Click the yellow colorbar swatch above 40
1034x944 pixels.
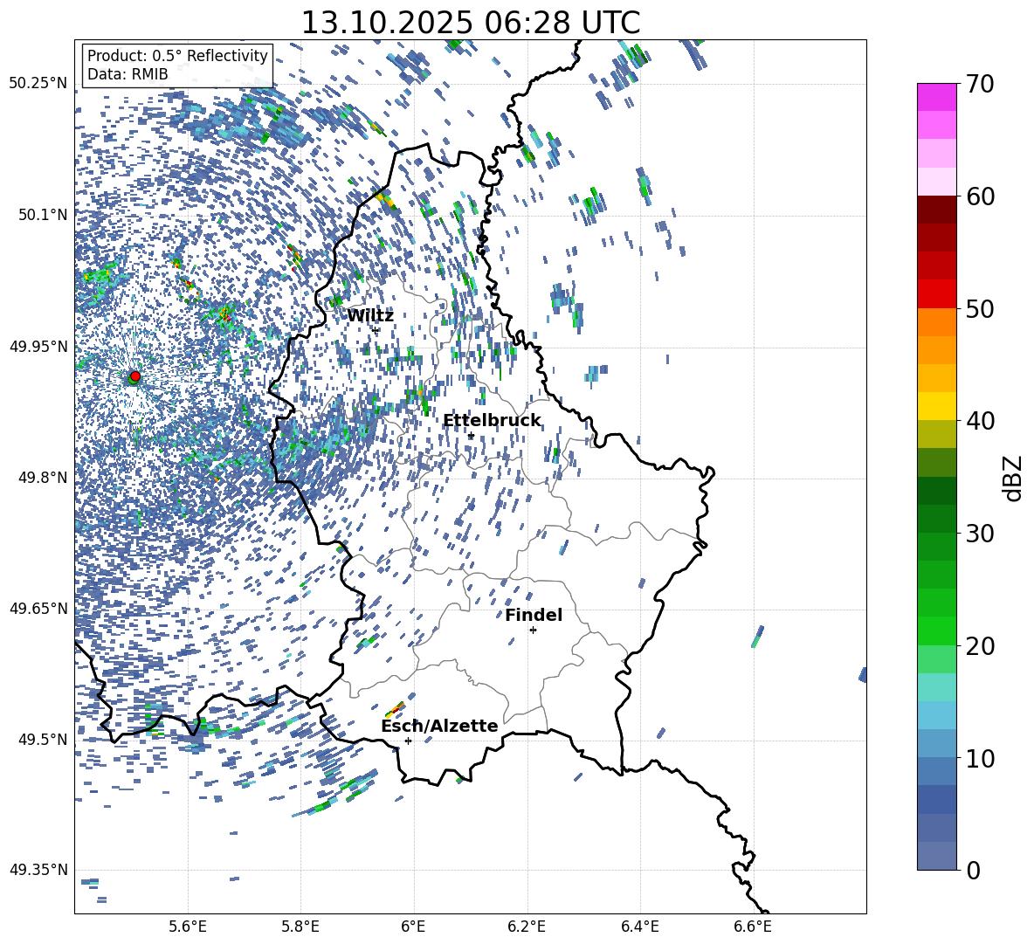(x=936, y=406)
